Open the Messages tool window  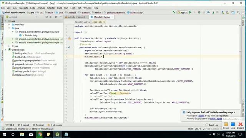[55, 125]
